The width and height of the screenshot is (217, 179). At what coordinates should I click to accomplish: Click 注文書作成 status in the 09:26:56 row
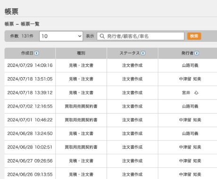coord(133,161)
